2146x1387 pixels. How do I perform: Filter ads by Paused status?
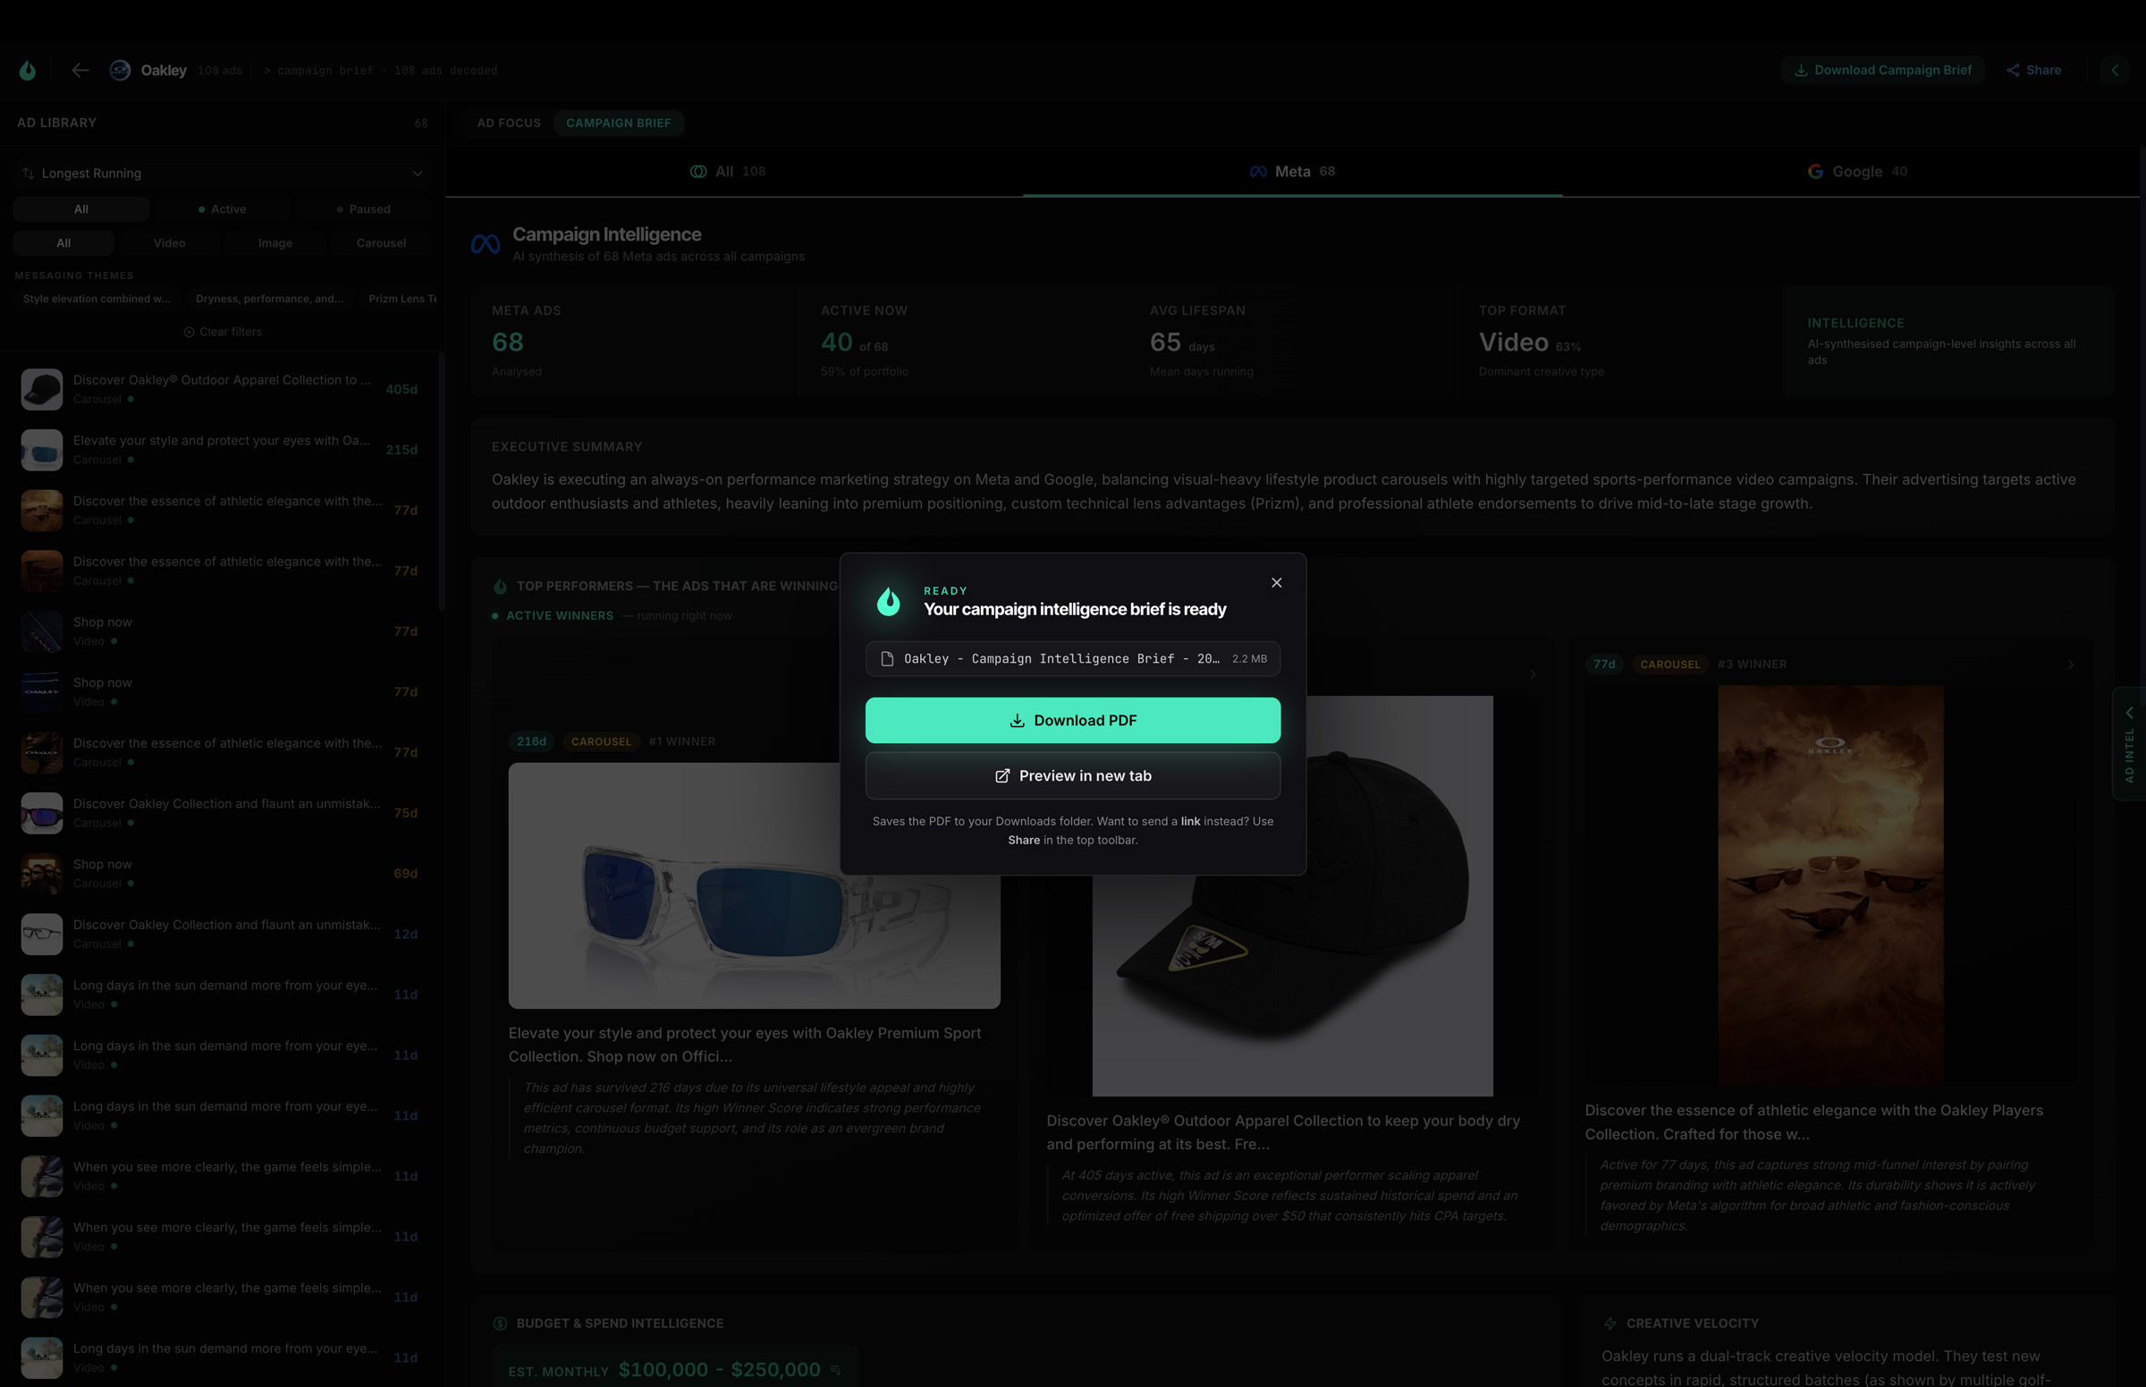pos(364,209)
